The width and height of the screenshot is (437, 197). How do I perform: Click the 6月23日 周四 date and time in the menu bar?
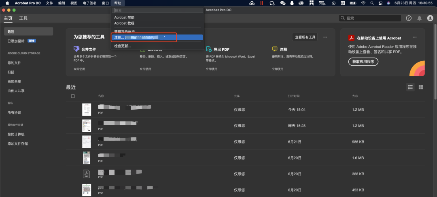pos(413,3)
